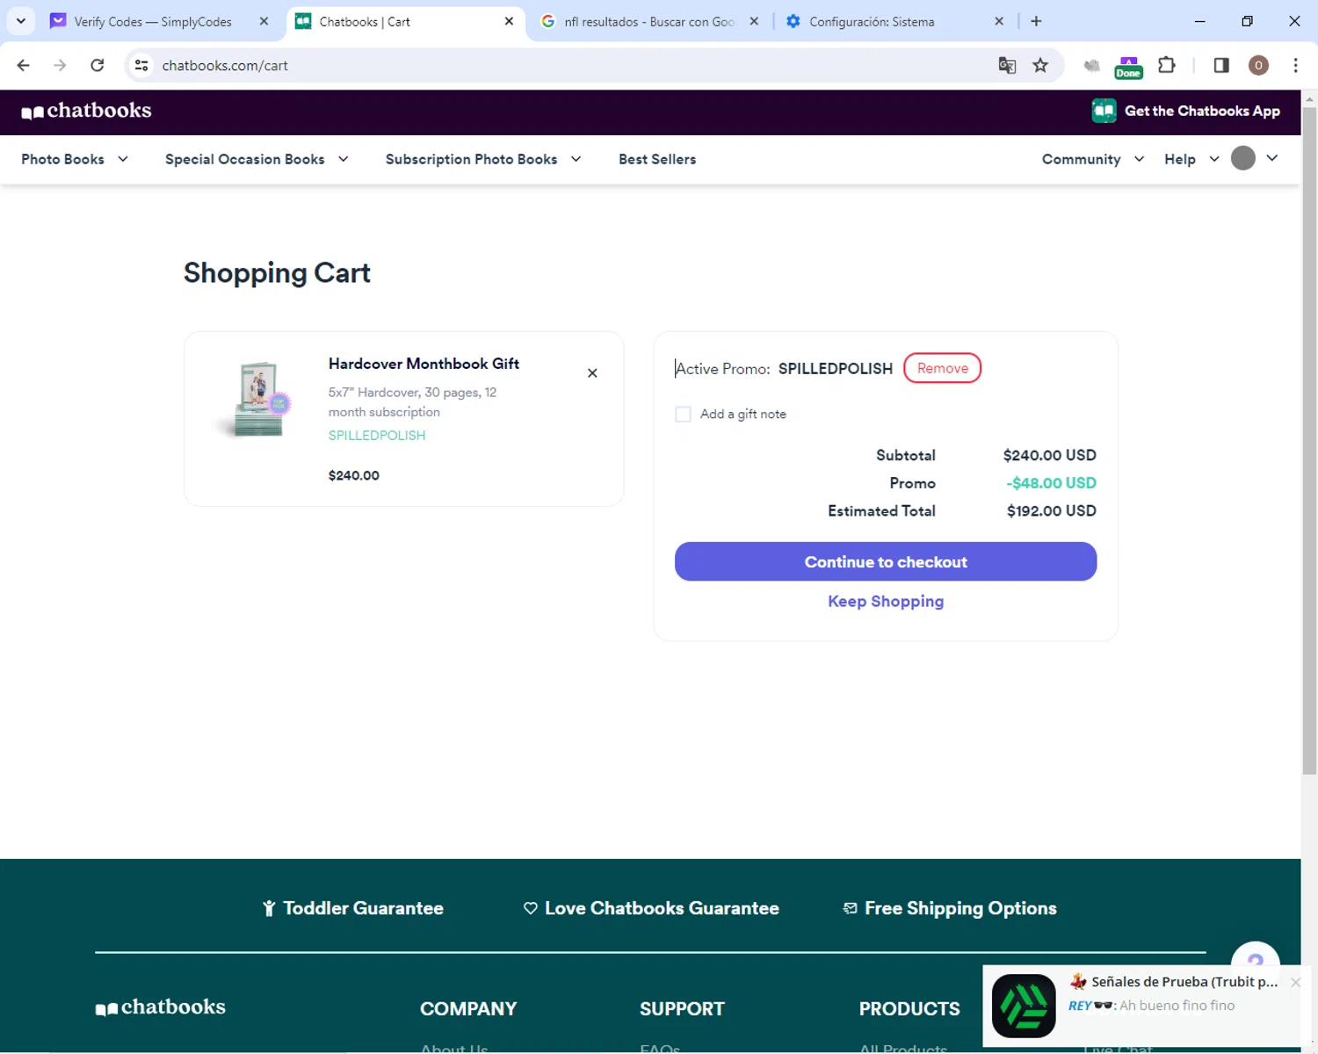
Task: Click the SUPPORT footer heading
Action: [x=682, y=1009]
